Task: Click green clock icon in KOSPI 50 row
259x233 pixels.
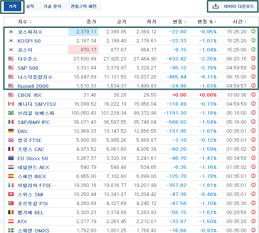Action: 253,40
